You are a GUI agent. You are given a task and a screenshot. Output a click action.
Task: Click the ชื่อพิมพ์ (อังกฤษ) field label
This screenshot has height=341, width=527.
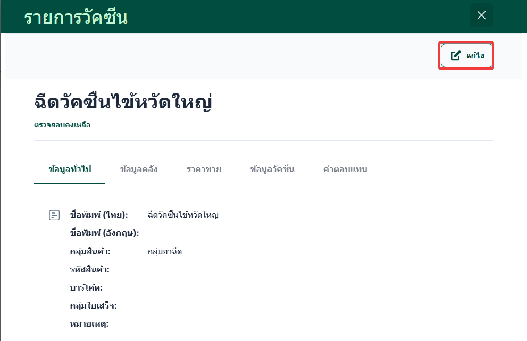click(105, 233)
